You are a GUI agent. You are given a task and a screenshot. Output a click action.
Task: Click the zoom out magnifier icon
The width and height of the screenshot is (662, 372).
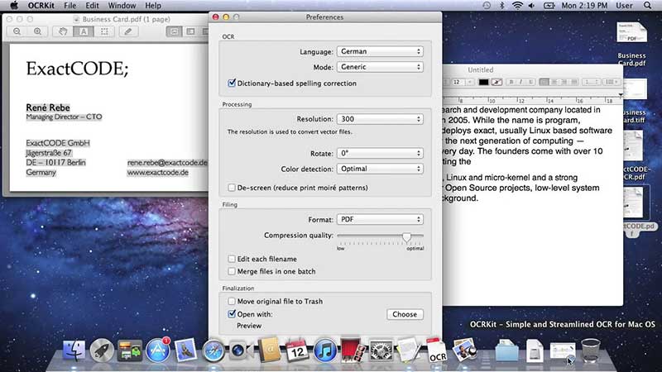coord(17,31)
